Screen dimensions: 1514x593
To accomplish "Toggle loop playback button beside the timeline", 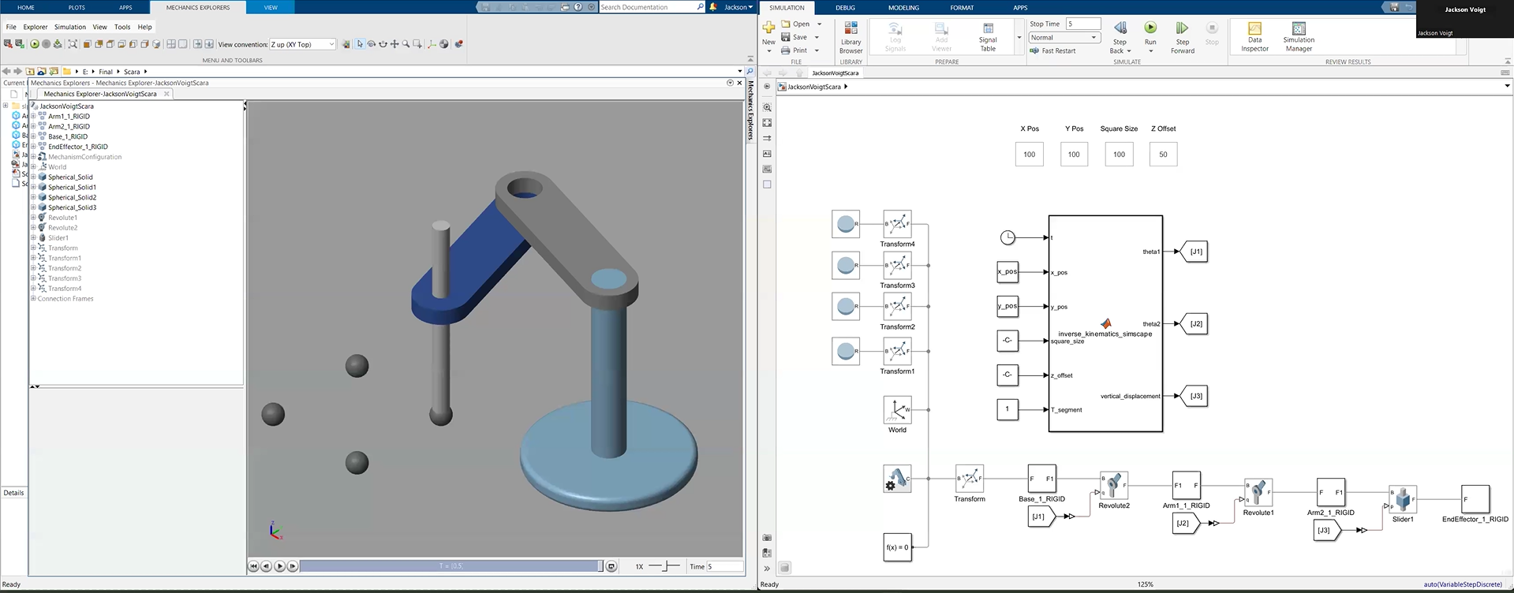I will click(611, 566).
